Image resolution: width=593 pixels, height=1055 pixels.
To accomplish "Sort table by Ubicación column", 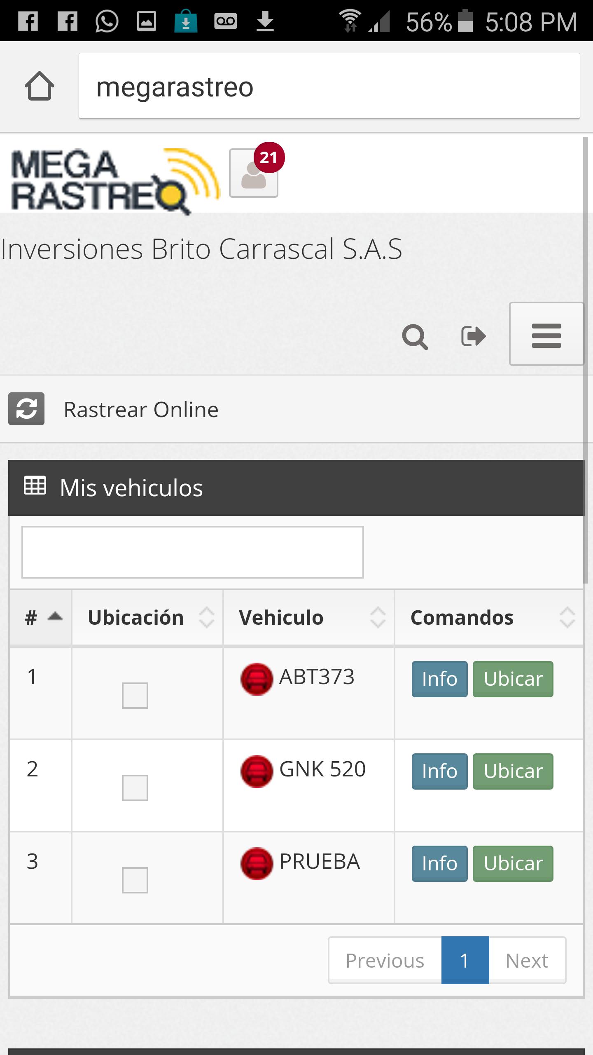I will coord(147,617).
